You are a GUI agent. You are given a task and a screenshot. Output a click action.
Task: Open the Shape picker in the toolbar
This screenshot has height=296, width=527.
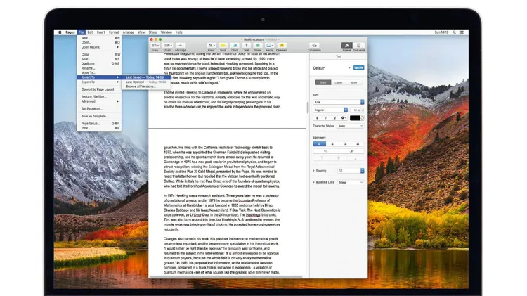(258, 45)
